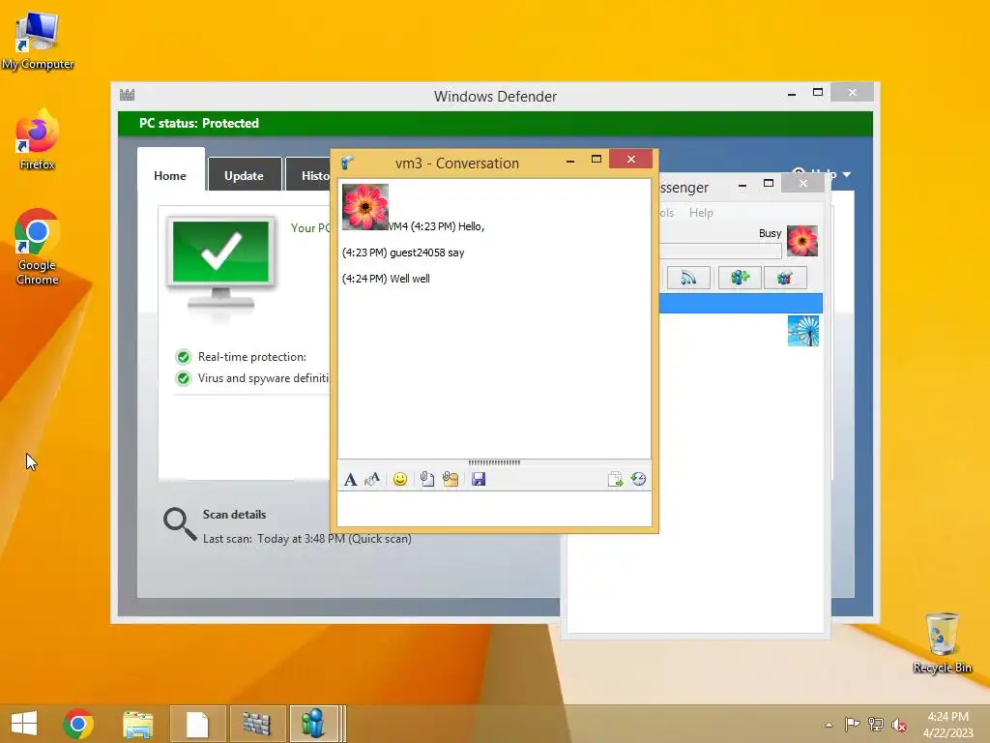Select the Google Chrome desktop shortcut

(x=38, y=248)
